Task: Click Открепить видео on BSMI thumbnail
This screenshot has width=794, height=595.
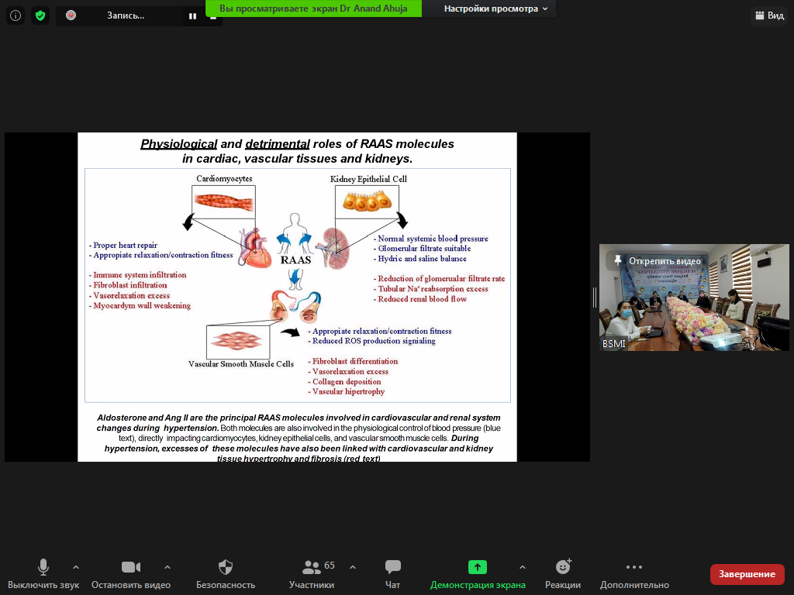Action: coord(658,261)
